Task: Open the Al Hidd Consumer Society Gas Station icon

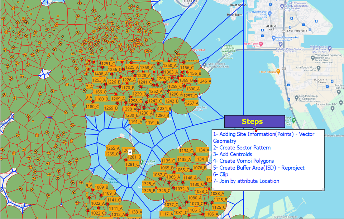Action: click(282, 6)
